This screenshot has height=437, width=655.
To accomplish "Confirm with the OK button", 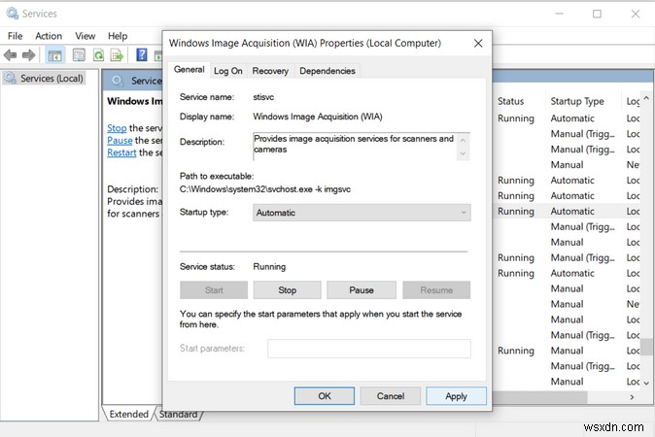I will (325, 396).
